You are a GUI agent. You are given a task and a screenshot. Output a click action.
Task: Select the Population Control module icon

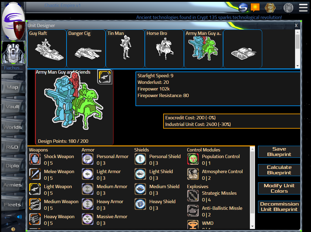[193, 159]
